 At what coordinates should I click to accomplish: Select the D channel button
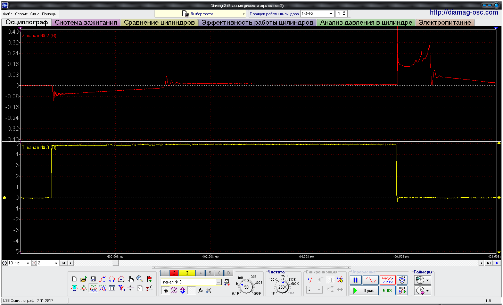click(x=229, y=273)
